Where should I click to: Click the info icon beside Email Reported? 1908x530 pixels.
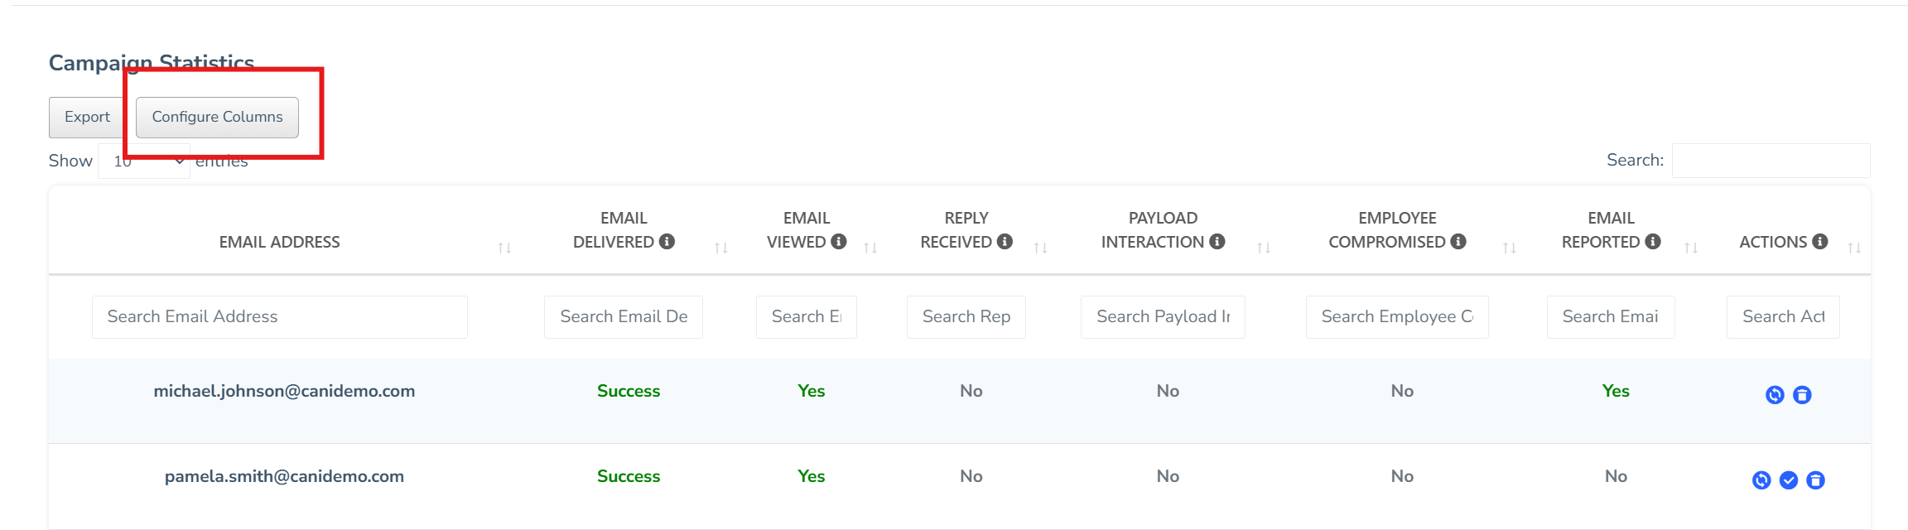tap(1653, 241)
